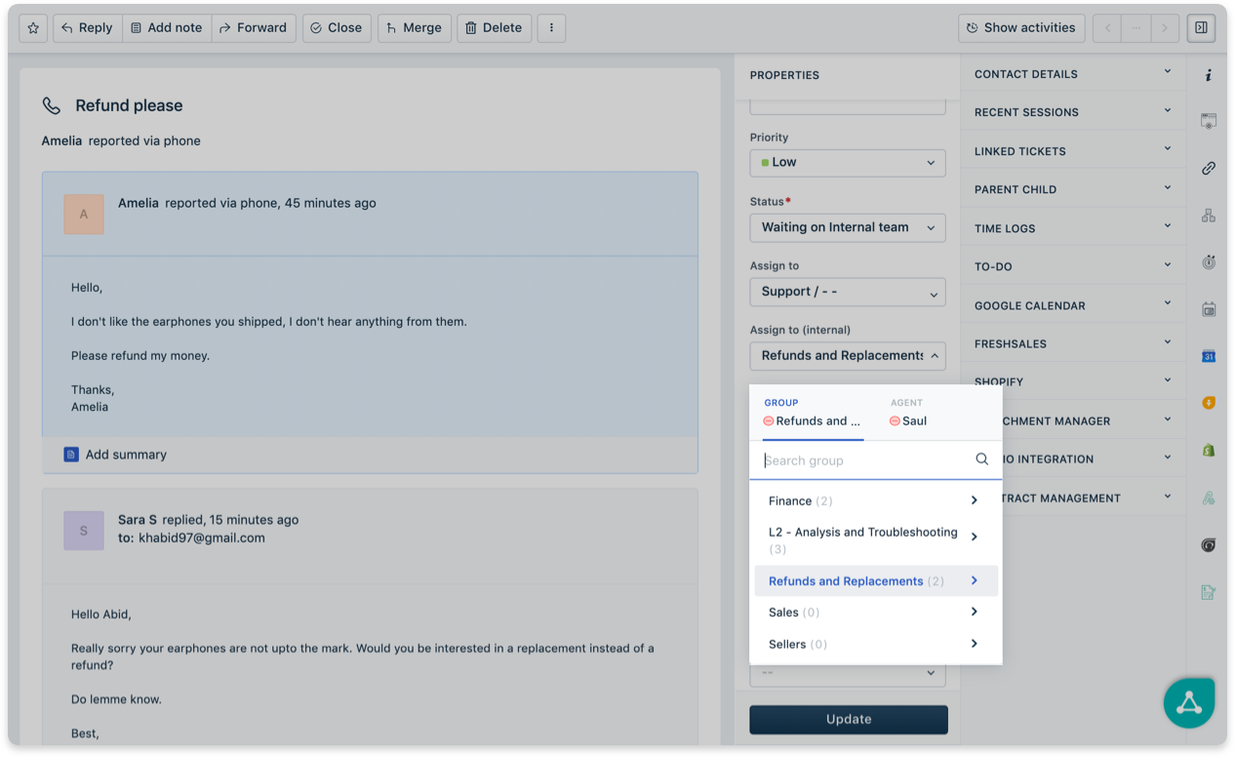Open recent sessions icon in right rail
The height and width of the screenshot is (757, 1235).
pyautogui.click(x=1209, y=121)
